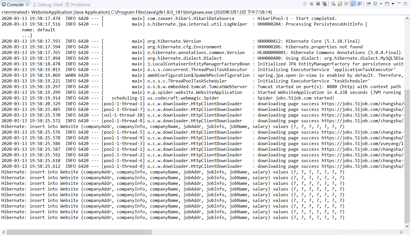Click 'us.codecraft.webmagic.Spider' logger name
This screenshot has height=236, width=411.
click(183, 98)
